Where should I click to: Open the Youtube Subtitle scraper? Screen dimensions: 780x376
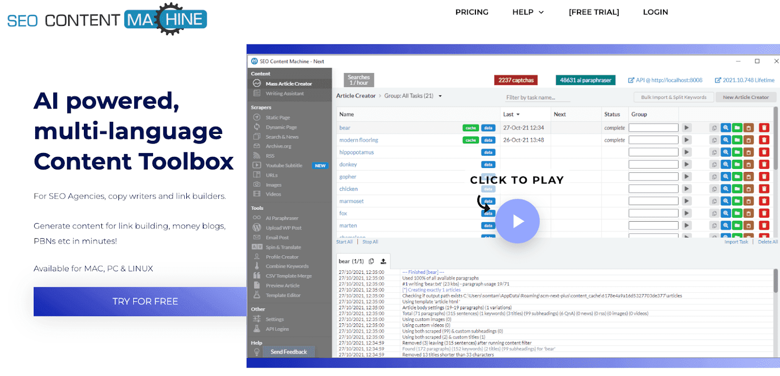(284, 166)
